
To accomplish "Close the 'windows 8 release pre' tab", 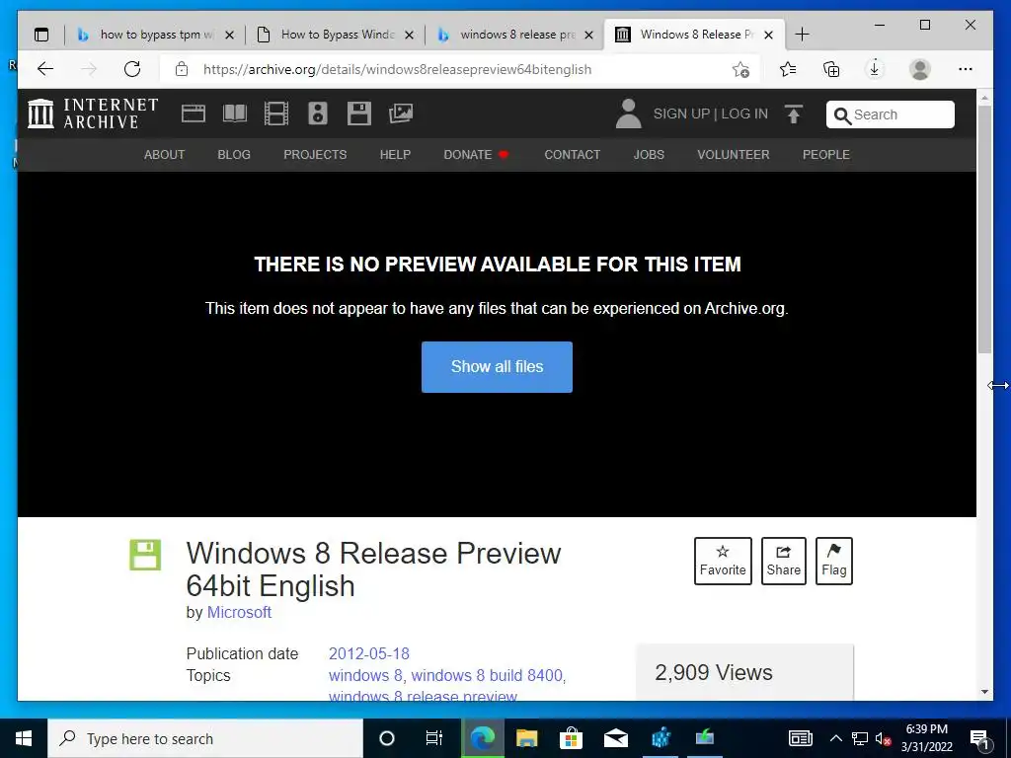I will coord(588,35).
